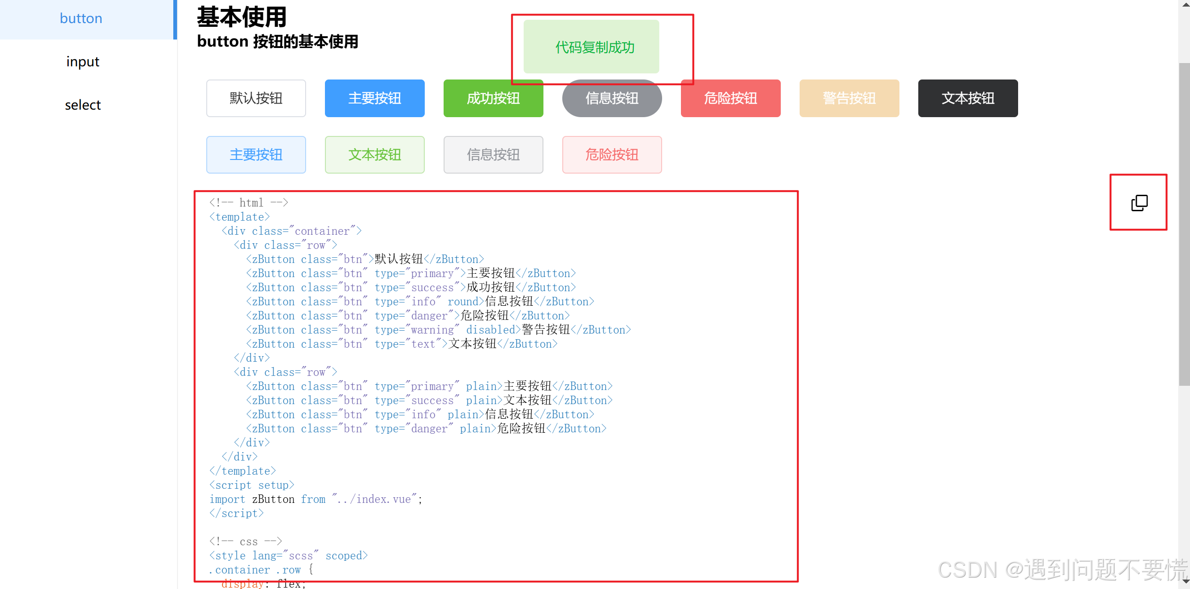
Task: Open the input sidebar menu item
Action: (x=83, y=62)
